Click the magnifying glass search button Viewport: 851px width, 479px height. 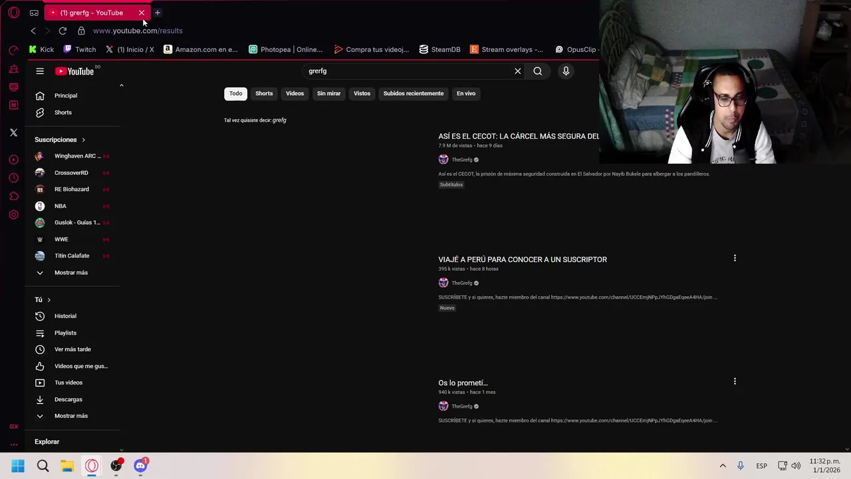[x=538, y=71]
